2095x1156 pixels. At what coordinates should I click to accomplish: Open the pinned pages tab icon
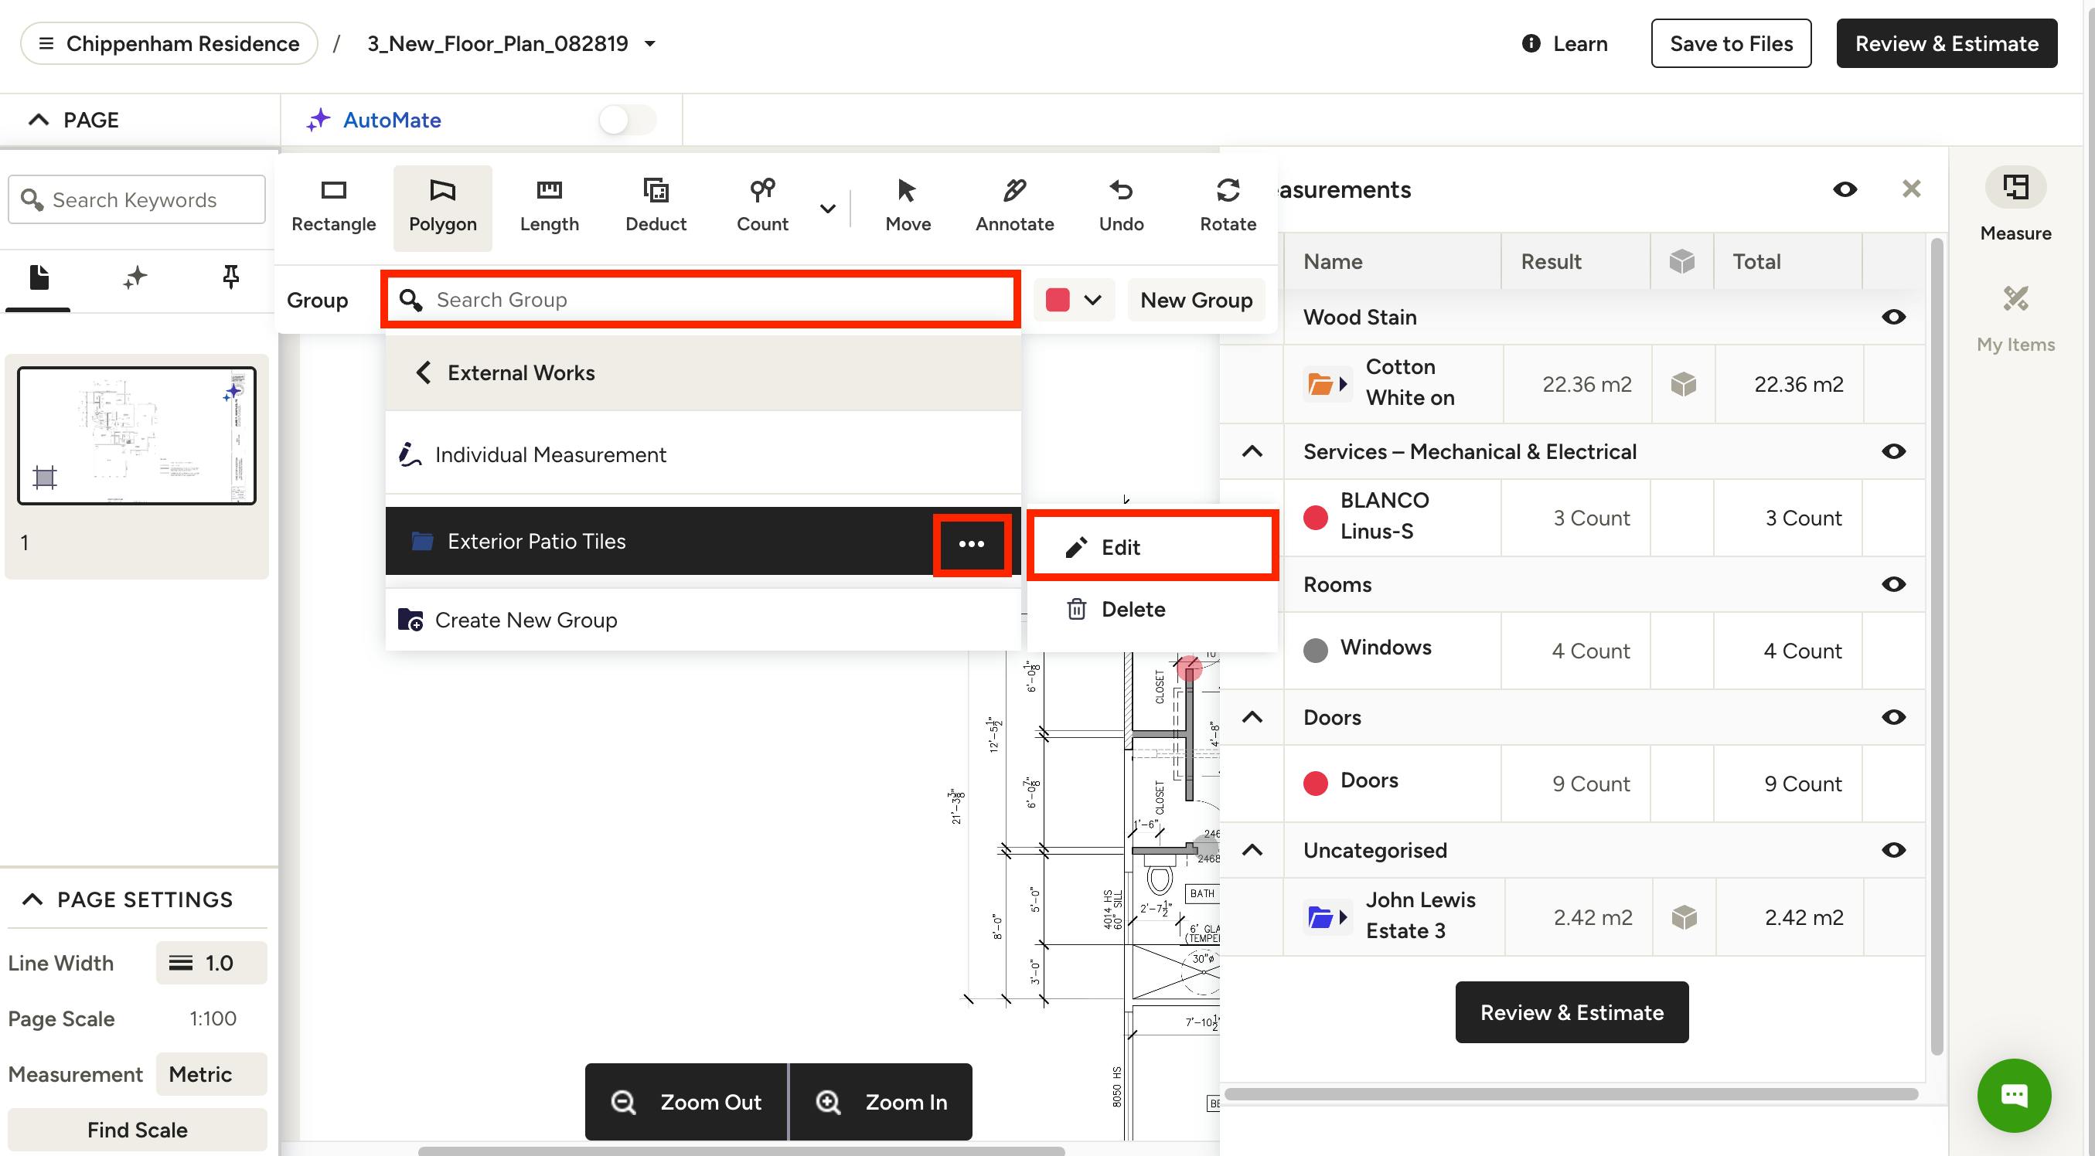click(231, 277)
